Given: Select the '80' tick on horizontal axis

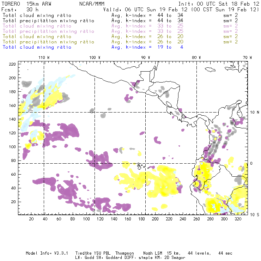Looking at the screenshot, I should (73, 219).
